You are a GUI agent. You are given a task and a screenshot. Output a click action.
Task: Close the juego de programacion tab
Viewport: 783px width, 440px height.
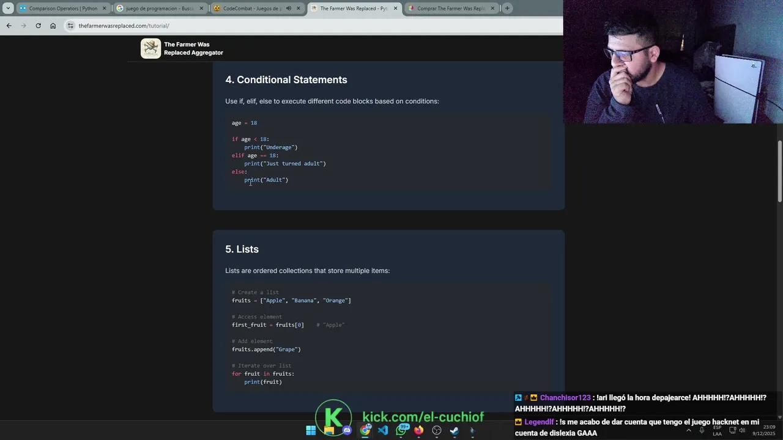pos(201,9)
